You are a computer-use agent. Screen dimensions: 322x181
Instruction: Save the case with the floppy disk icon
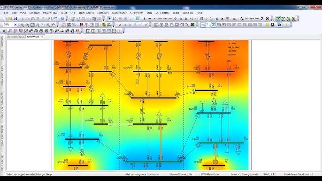[x=15, y=19]
